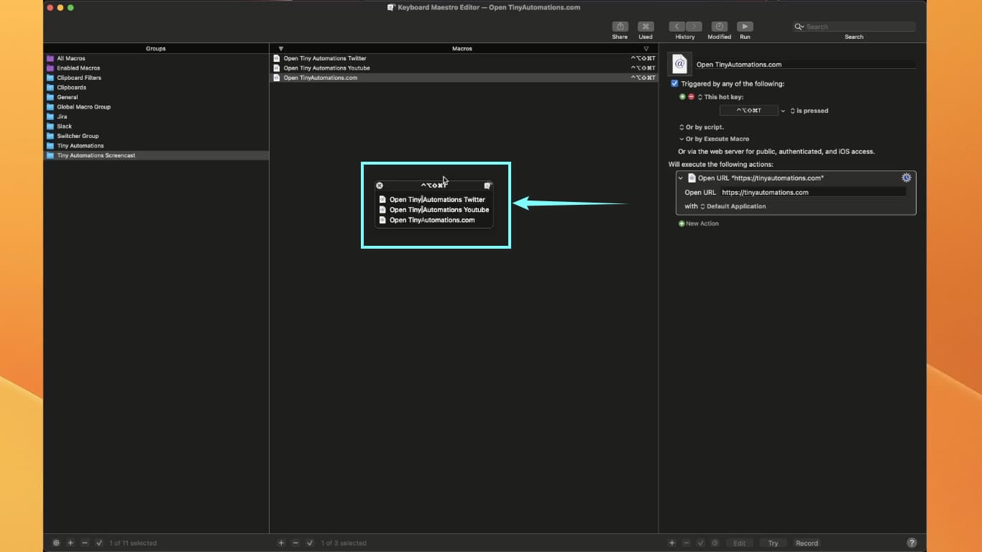Choose Open Tiny Automations Twitter in palette

[x=433, y=200]
